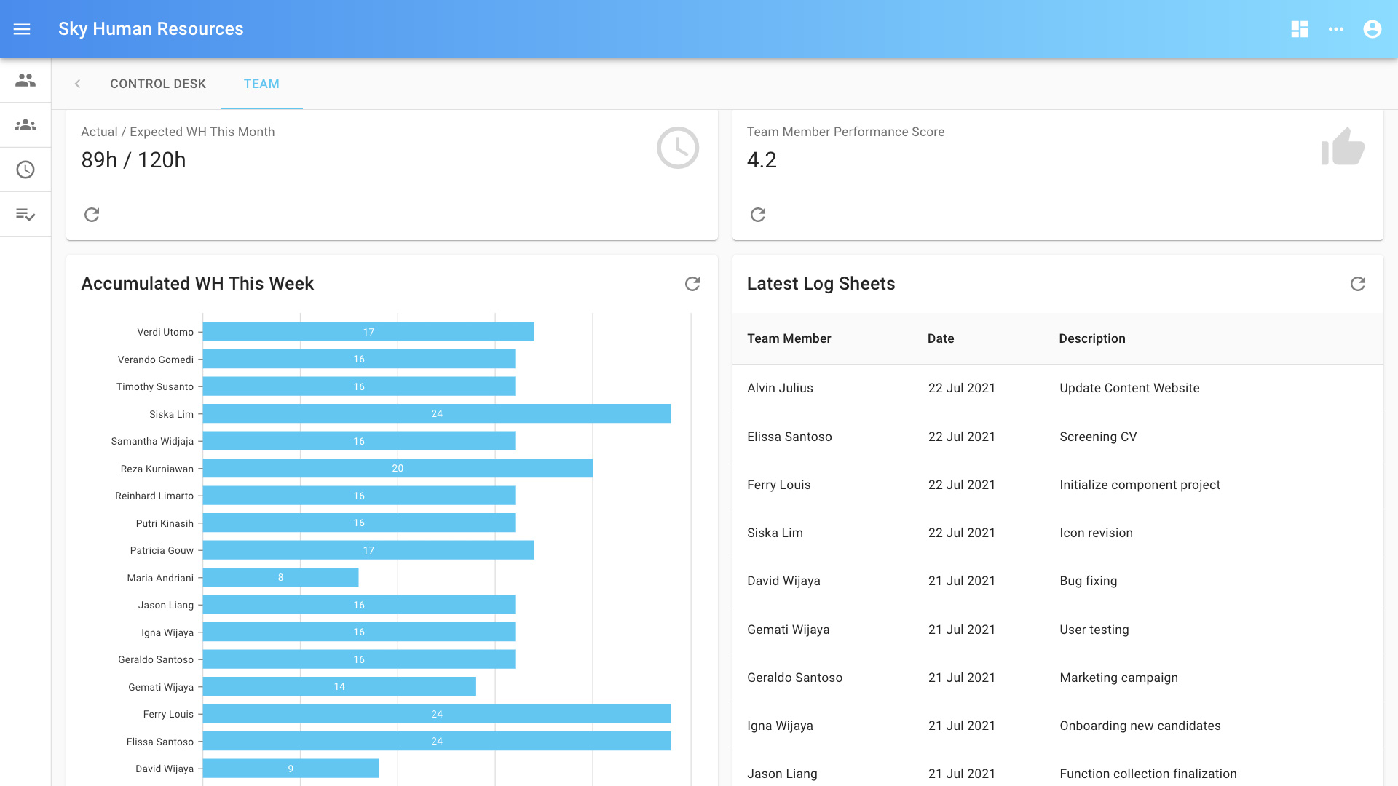Select the Team tab

[261, 84]
